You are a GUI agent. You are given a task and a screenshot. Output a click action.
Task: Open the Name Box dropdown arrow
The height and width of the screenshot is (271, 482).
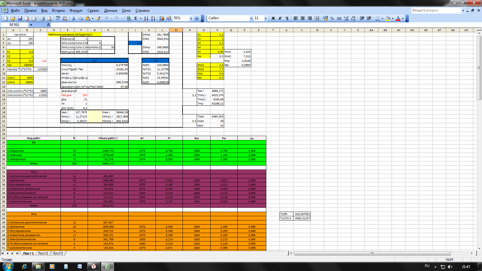[x=31, y=25]
